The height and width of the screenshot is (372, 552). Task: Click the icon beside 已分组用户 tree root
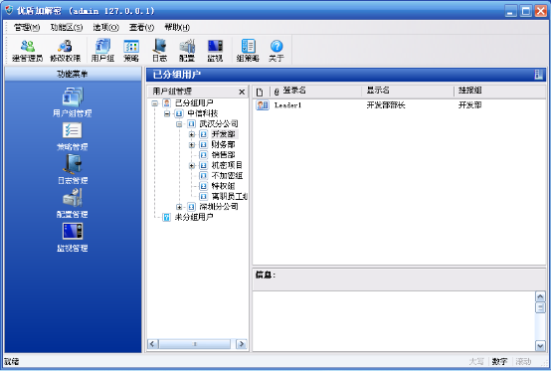(167, 103)
